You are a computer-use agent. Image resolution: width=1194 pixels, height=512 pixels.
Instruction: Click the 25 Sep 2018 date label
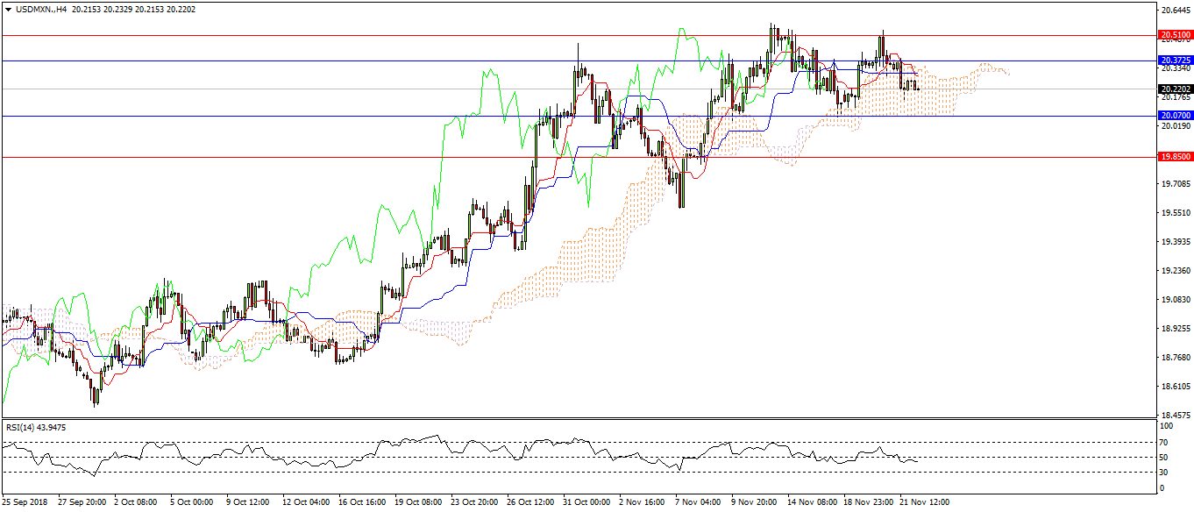25,503
